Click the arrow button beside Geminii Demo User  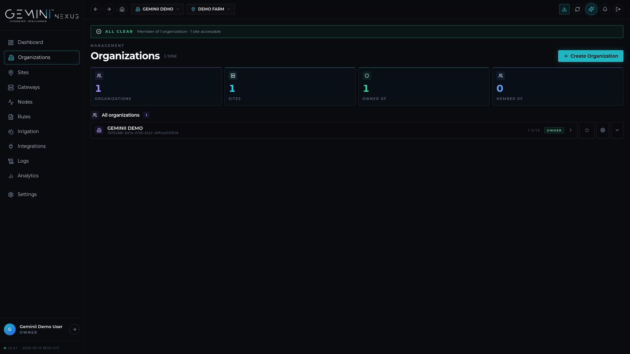tap(74, 329)
